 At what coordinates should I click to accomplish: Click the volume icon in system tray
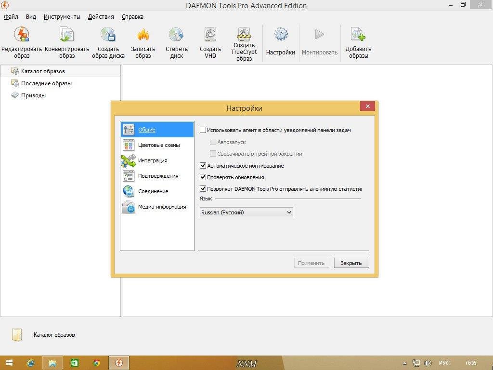point(428,363)
